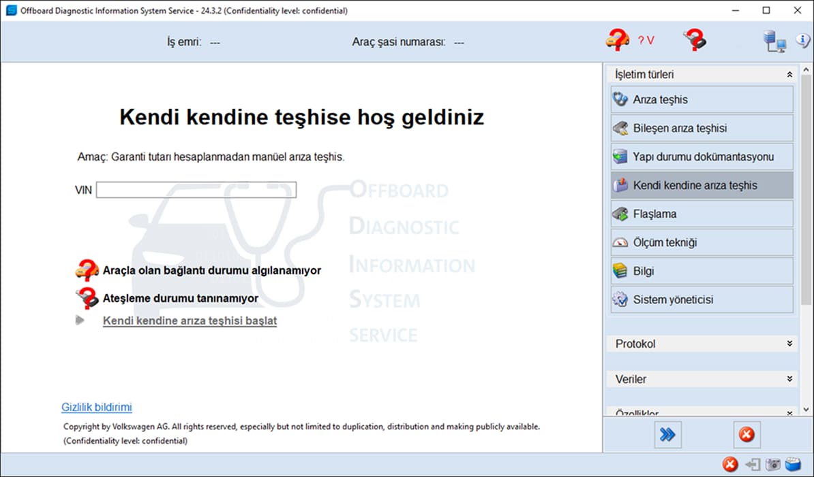814x477 pixels.
Task: Click the vehicle connection status icon in header
Action: point(617,40)
